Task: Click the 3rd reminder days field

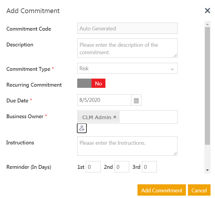Action: click(149, 167)
